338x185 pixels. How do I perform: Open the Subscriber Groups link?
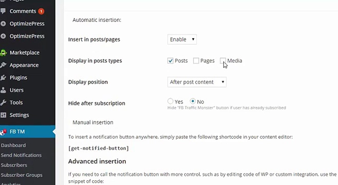pos(22,175)
